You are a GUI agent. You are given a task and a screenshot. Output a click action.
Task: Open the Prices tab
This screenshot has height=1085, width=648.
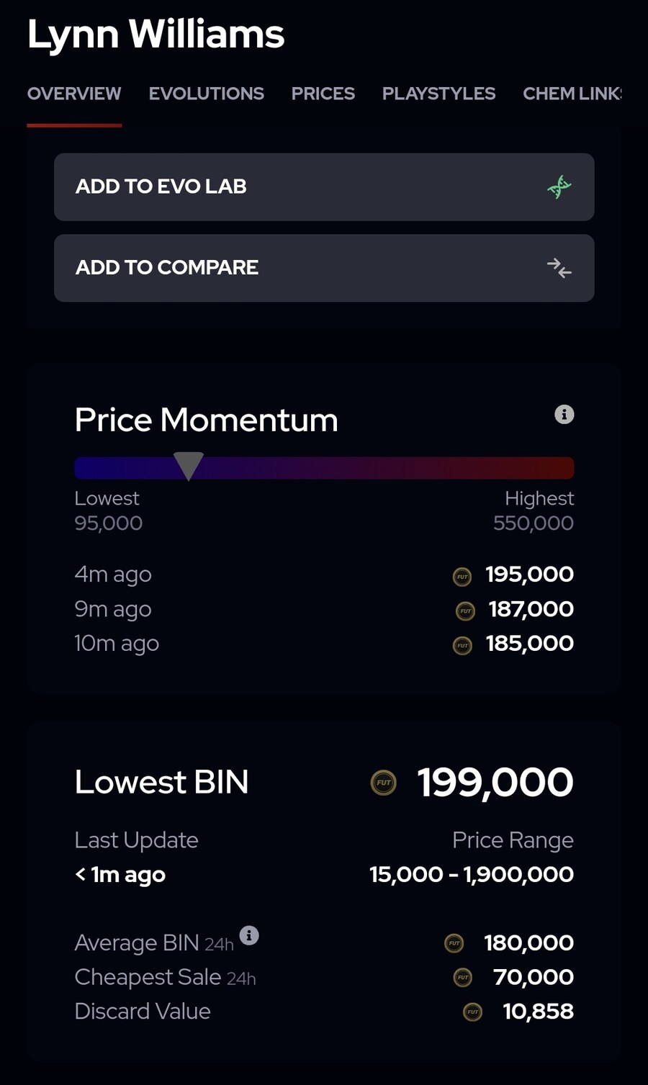323,94
